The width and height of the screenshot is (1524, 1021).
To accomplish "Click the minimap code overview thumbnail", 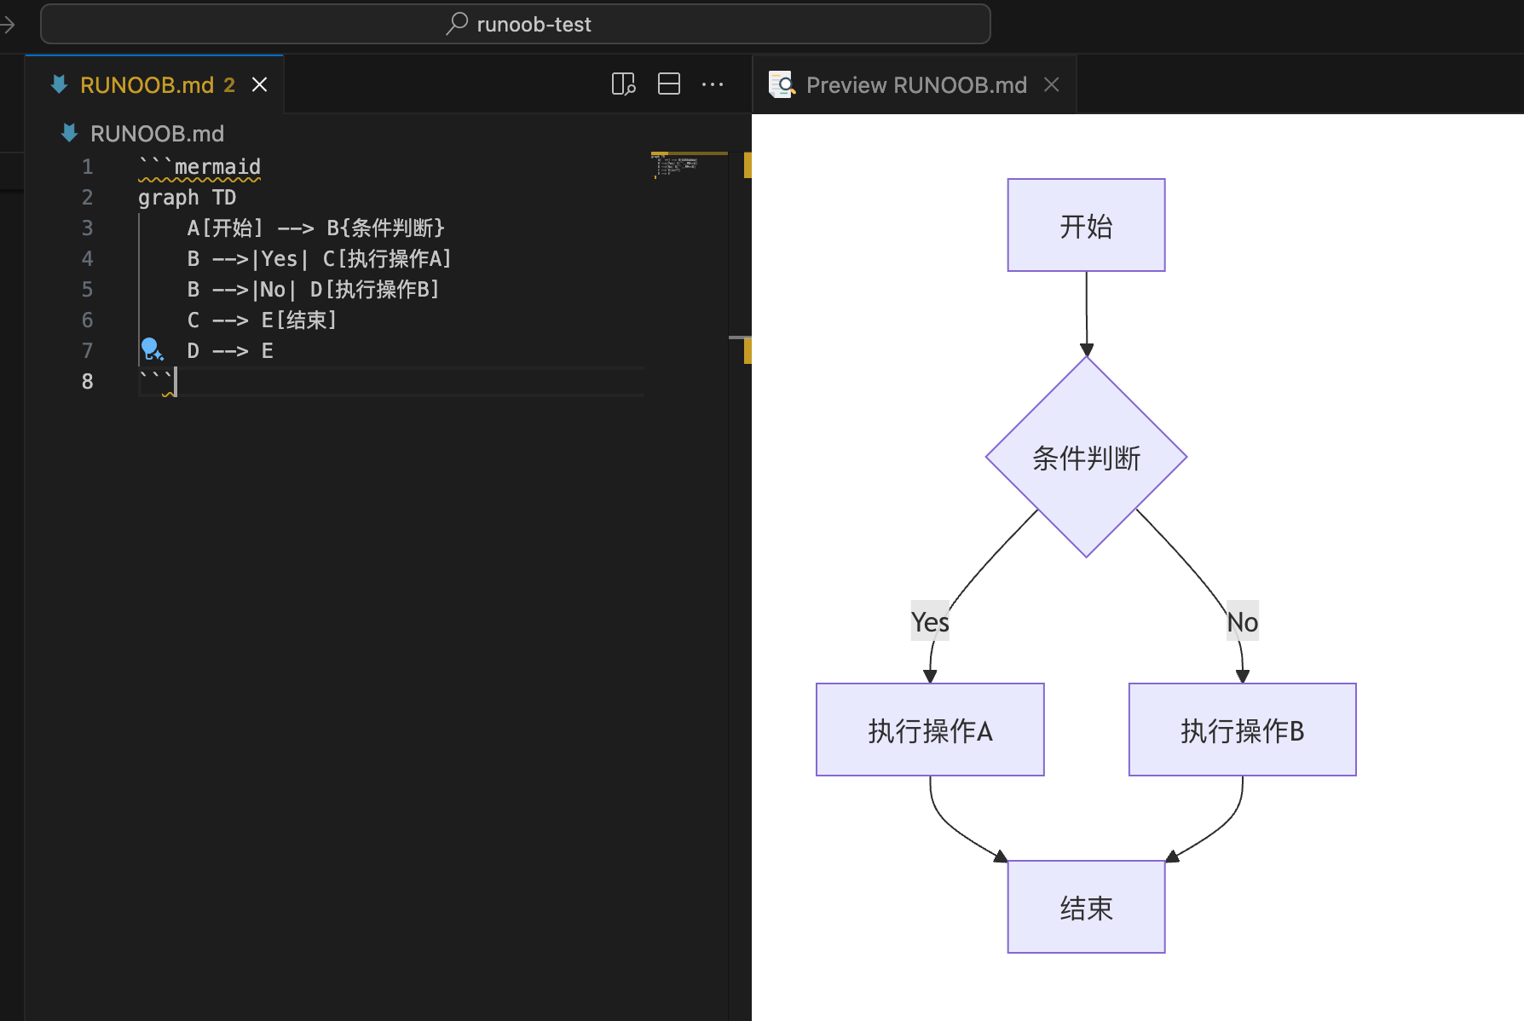I will pyautogui.click(x=676, y=165).
